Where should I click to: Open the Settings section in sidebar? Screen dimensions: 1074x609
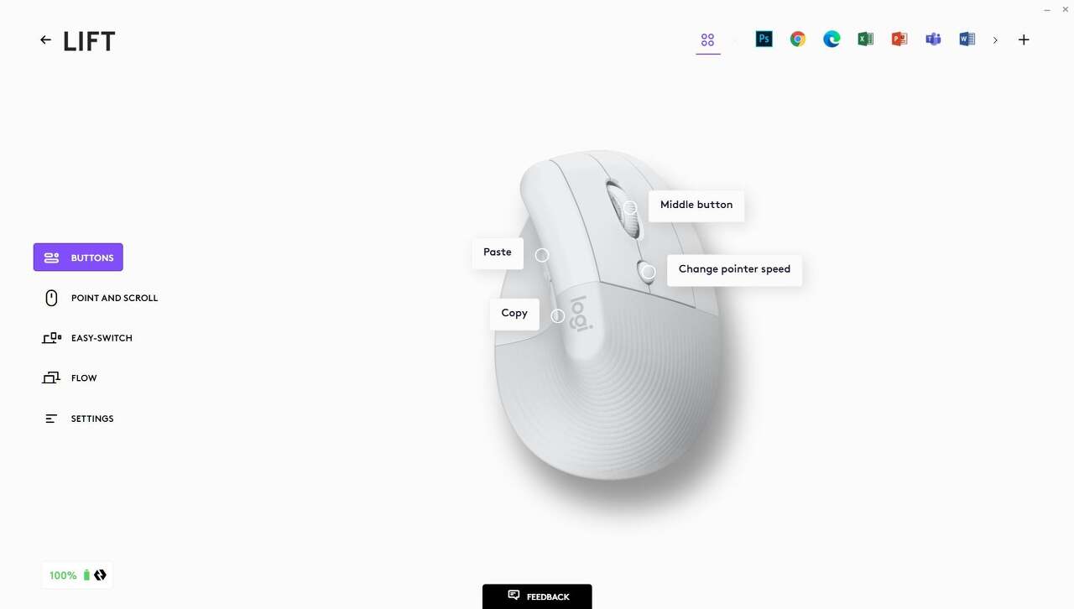point(79,419)
